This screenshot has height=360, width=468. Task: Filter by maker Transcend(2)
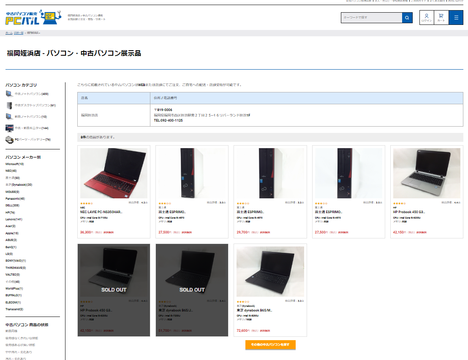[14, 309]
